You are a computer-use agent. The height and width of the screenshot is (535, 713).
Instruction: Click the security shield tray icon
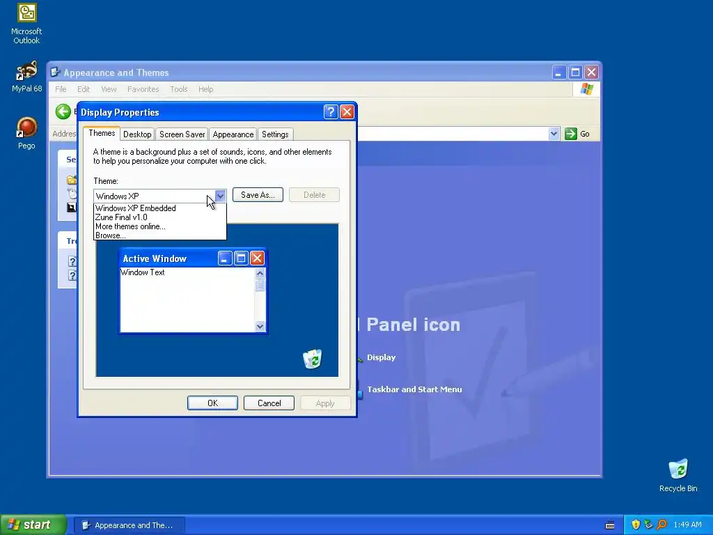pyautogui.click(x=636, y=525)
